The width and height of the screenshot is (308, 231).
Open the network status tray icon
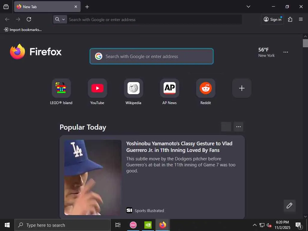tap(262, 225)
